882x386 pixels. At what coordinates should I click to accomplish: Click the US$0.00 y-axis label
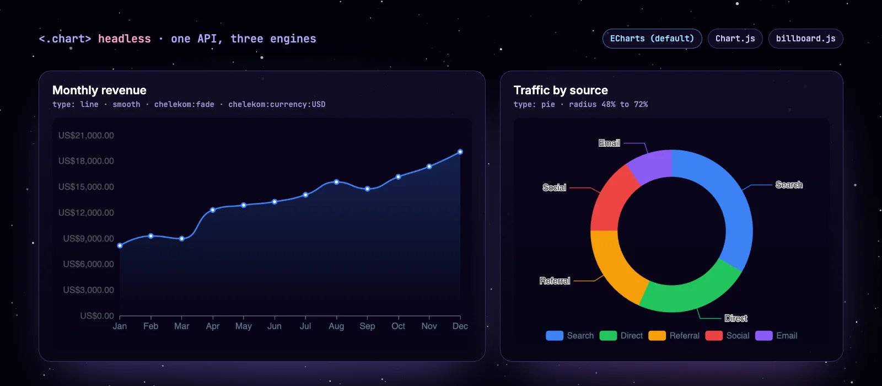(97, 316)
